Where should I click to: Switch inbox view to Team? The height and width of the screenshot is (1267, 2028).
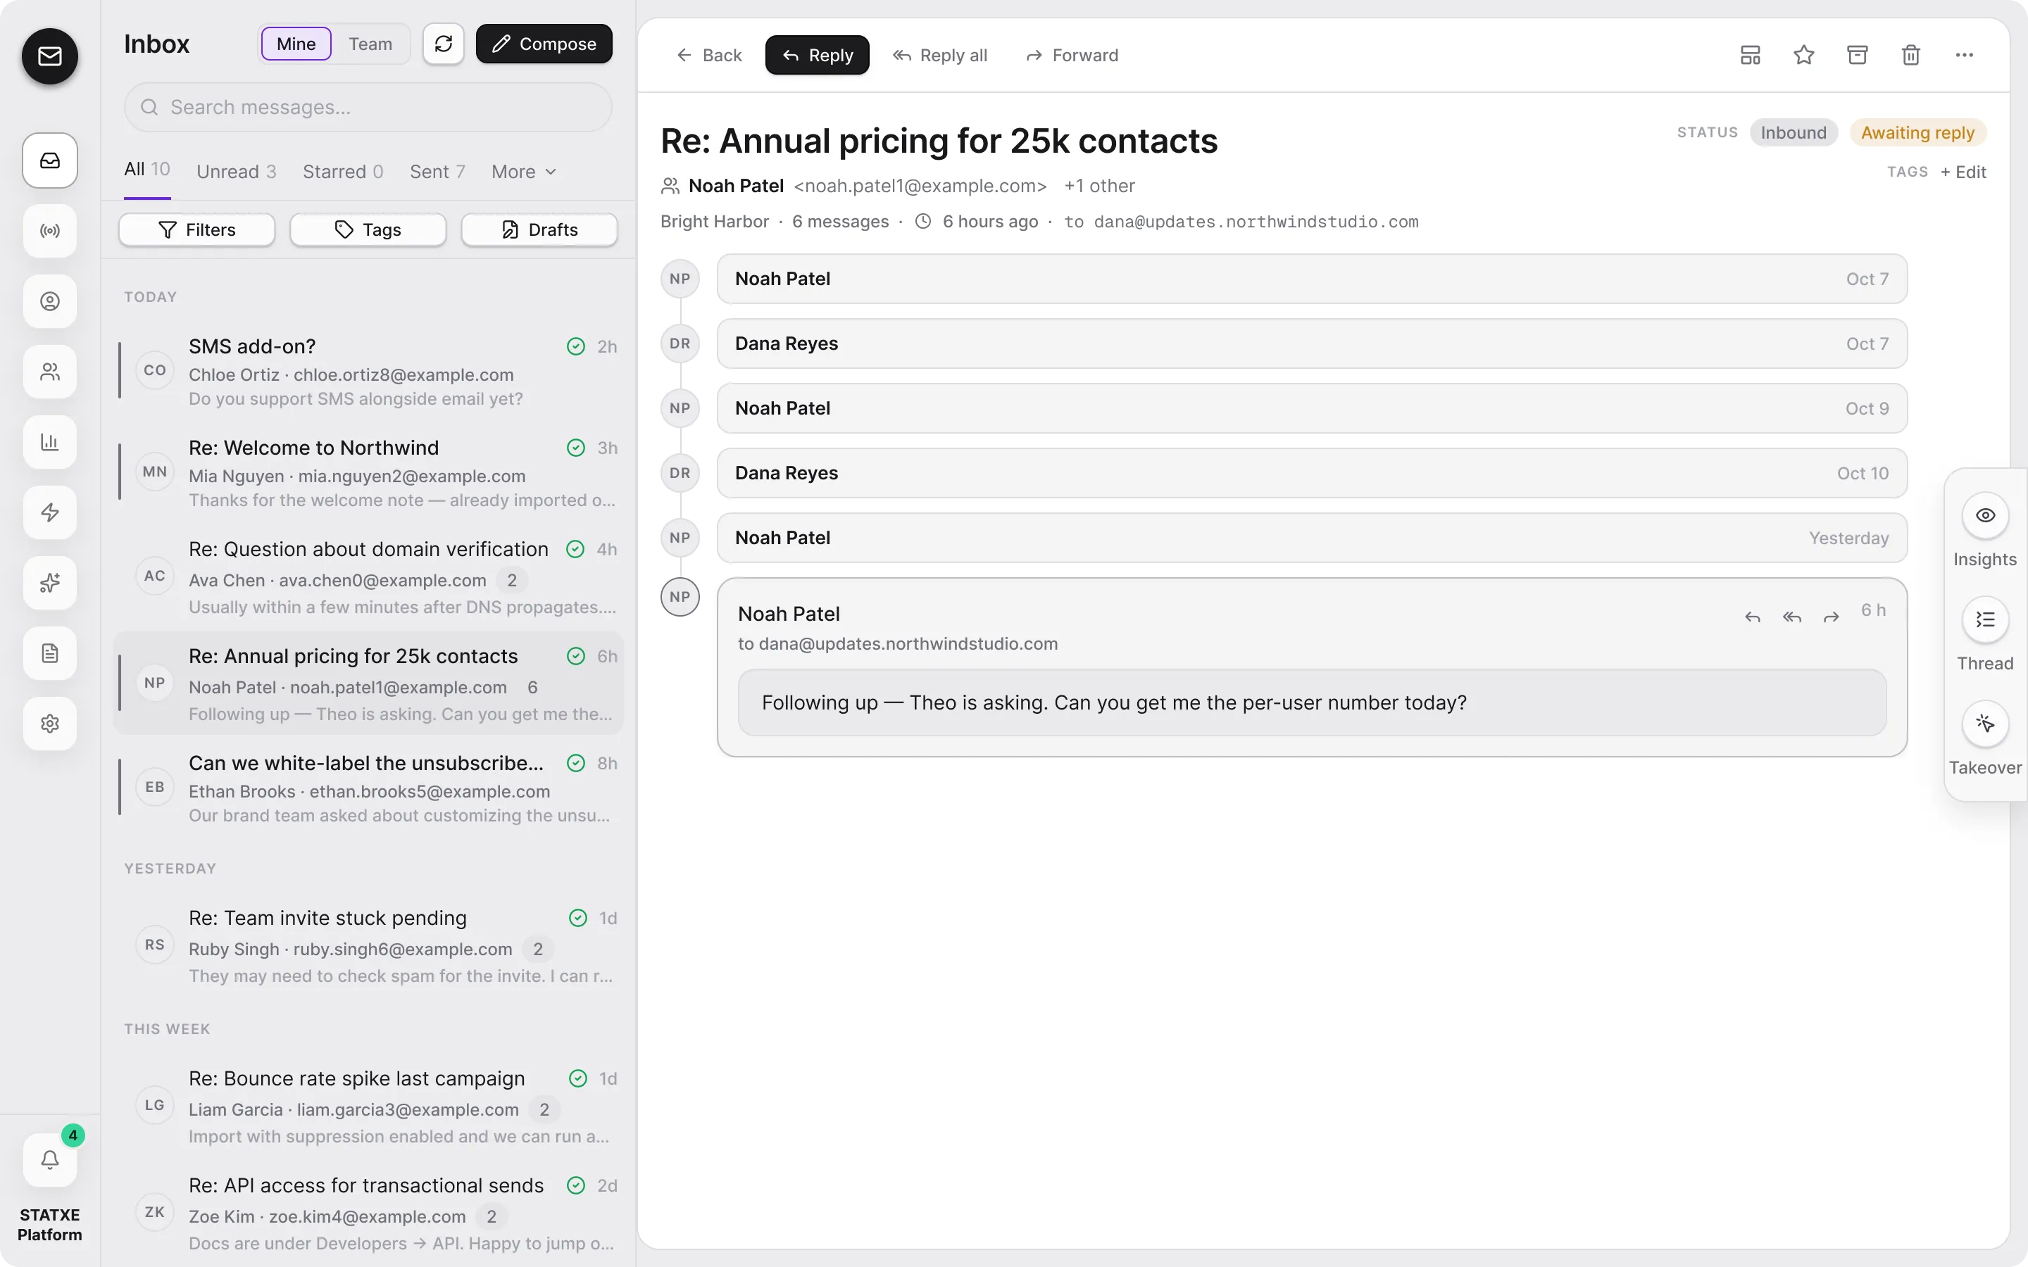(x=370, y=44)
